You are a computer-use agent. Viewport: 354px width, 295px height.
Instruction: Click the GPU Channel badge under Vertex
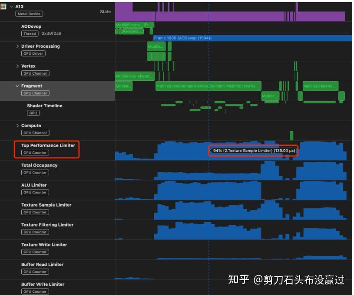[x=35, y=73]
